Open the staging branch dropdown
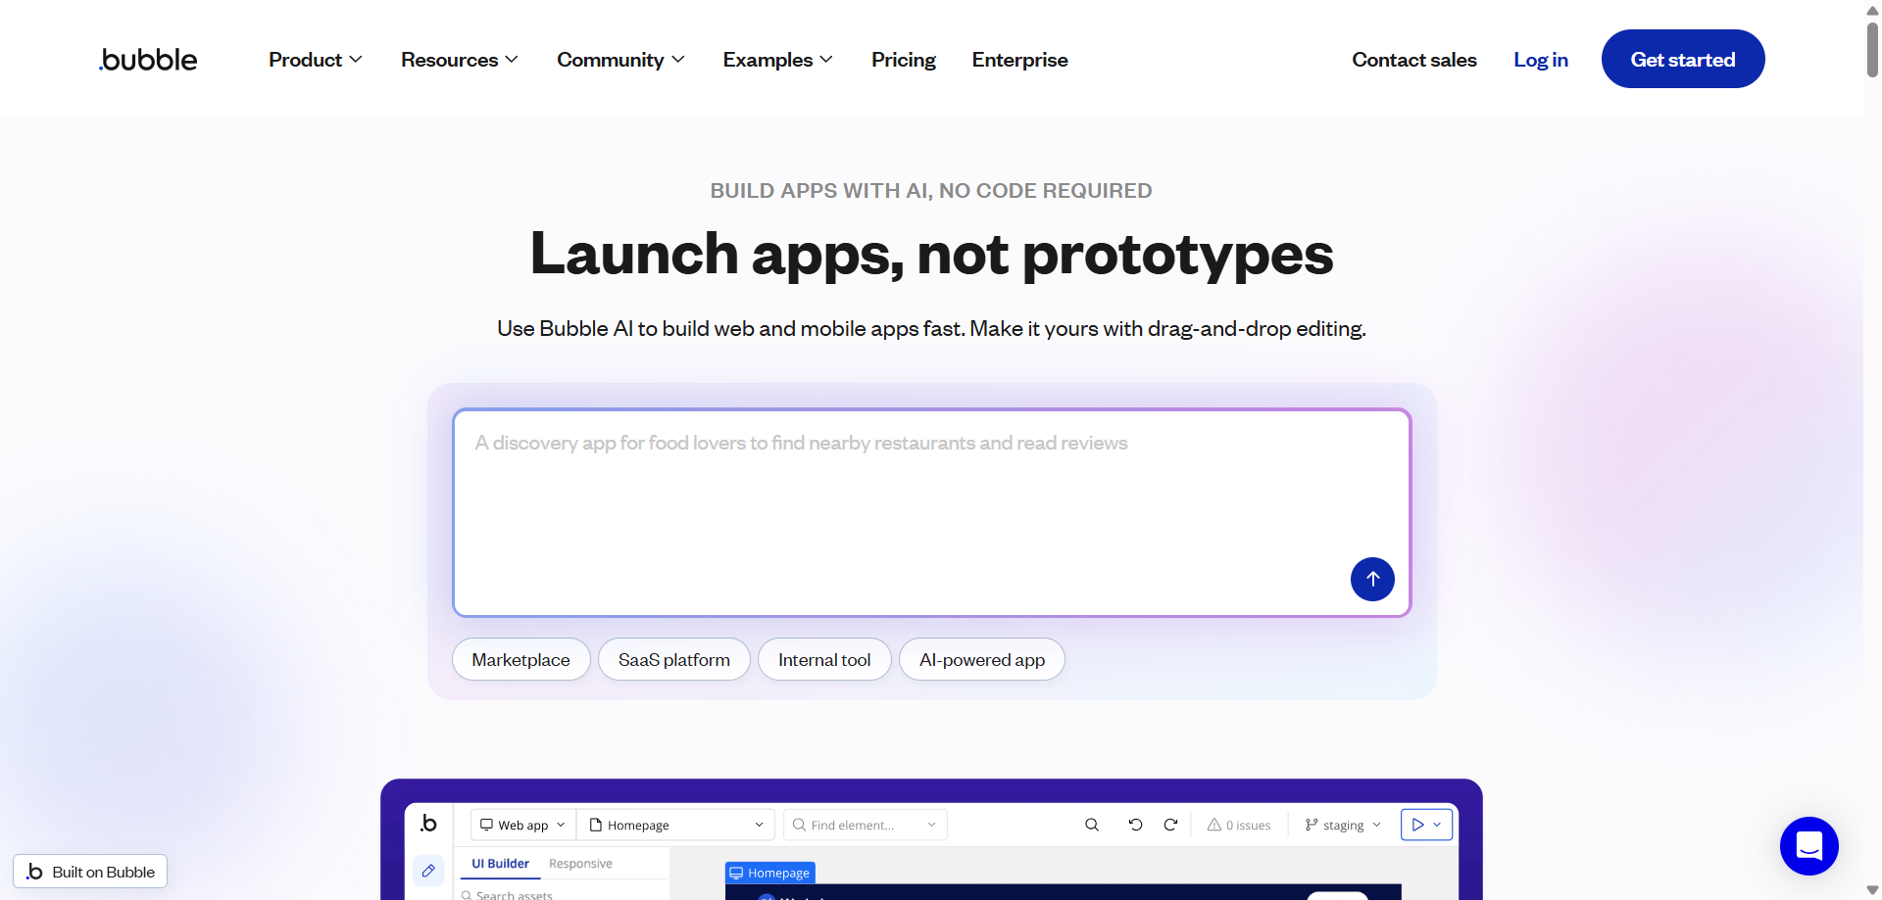 (x=1343, y=825)
